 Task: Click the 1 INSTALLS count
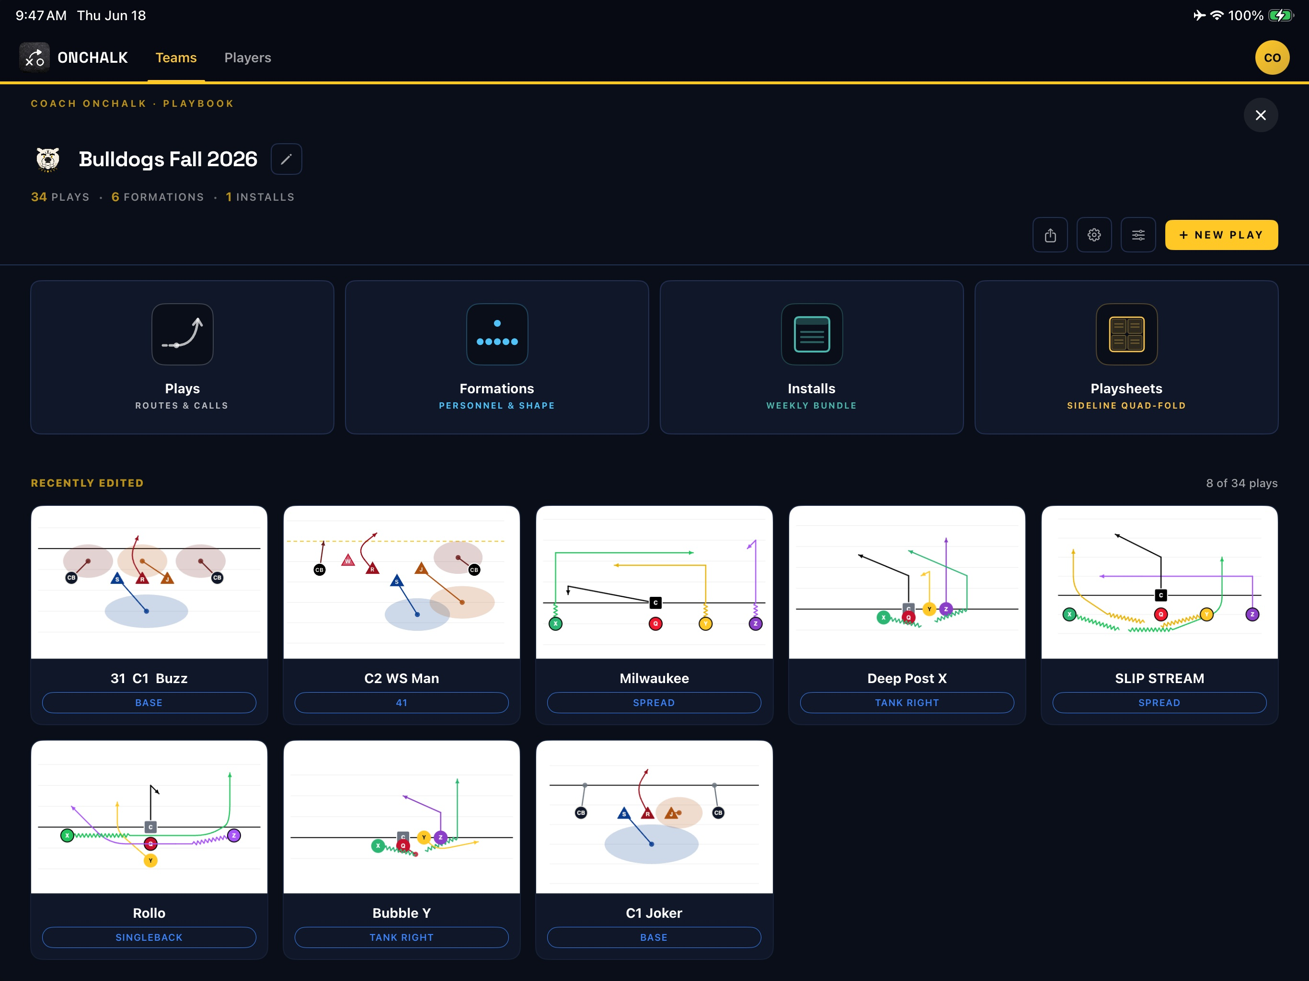pyautogui.click(x=260, y=197)
